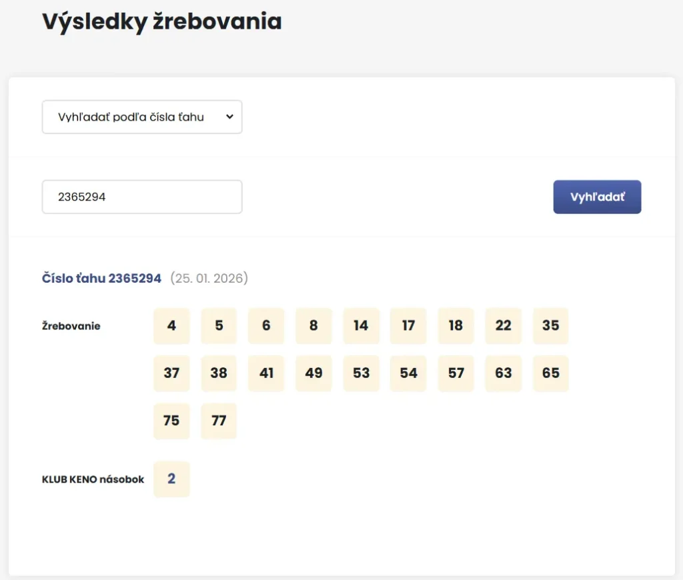The width and height of the screenshot is (683, 580).
Task: Open the 'Číslo ťahu 2365294' link
Action: (x=101, y=279)
